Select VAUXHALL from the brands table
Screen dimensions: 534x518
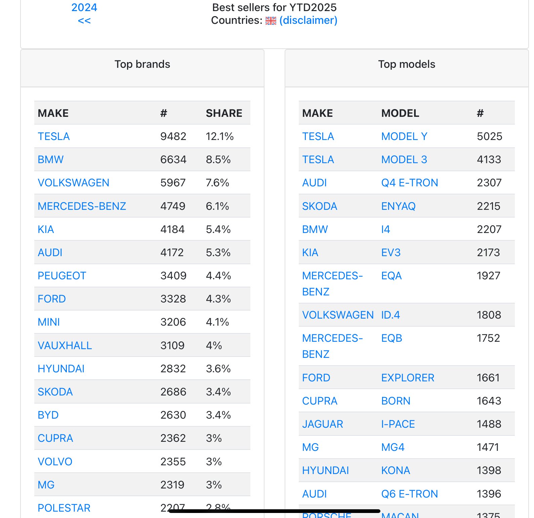(65, 345)
